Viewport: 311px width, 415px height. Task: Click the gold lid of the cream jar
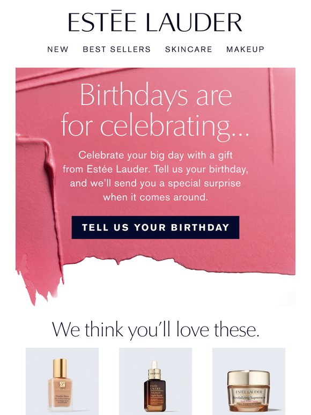pos(249,379)
